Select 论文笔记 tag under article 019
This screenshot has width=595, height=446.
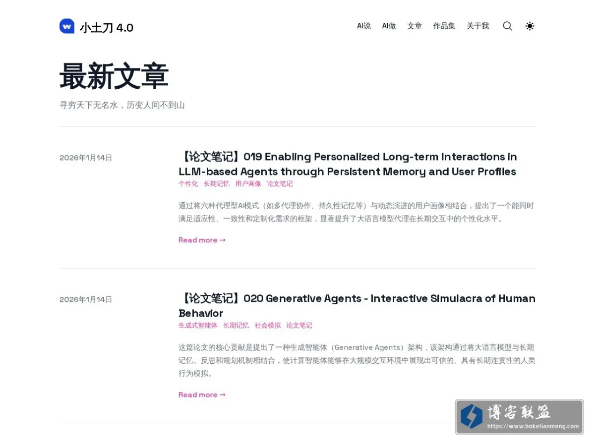280,184
